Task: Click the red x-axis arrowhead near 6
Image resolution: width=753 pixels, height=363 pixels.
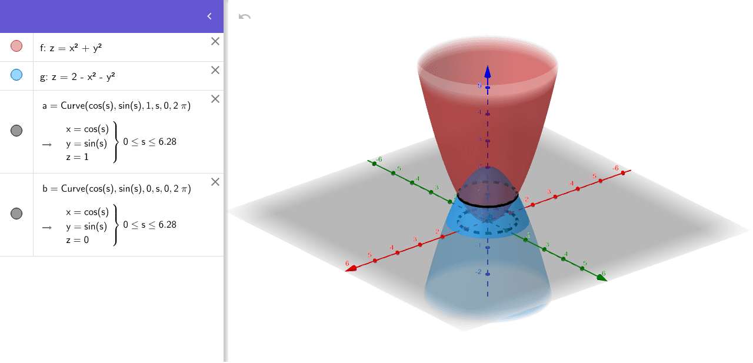Action: point(351,268)
